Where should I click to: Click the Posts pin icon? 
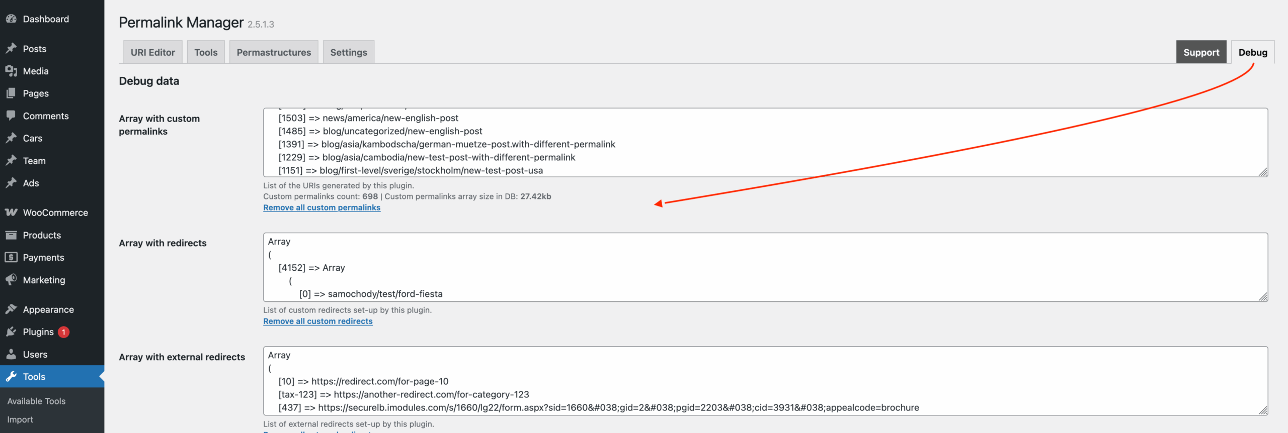click(11, 49)
